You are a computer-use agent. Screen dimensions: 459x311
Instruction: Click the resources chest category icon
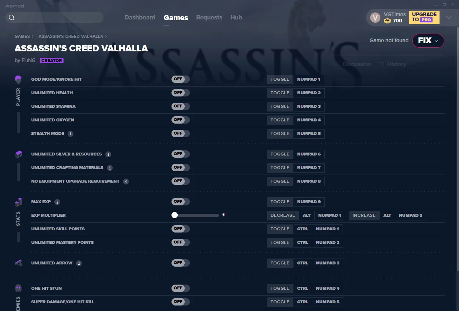(x=18, y=154)
